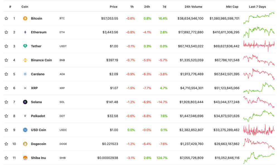
Task: Toggle Polkadot's favorite star
Action: point(6,116)
